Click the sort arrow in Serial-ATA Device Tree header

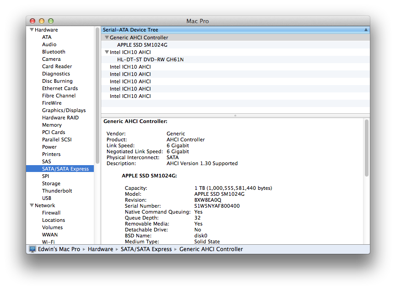(x=366, y=30)
